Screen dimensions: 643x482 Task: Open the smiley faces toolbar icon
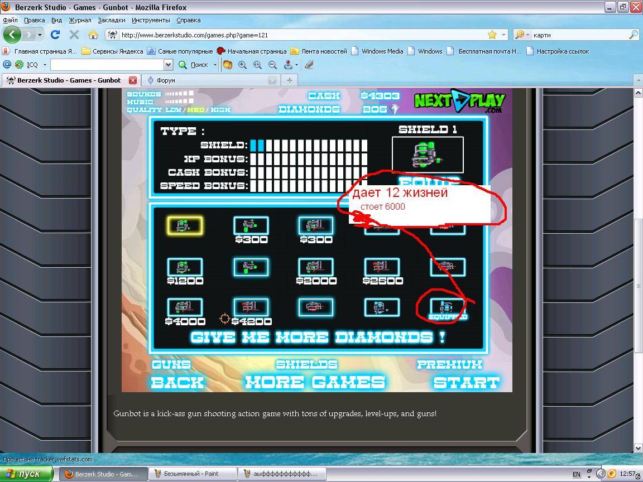228,64
